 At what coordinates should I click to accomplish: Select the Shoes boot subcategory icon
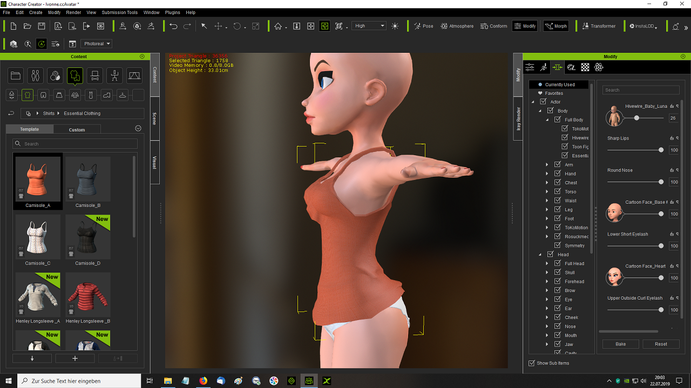[107, 95]
